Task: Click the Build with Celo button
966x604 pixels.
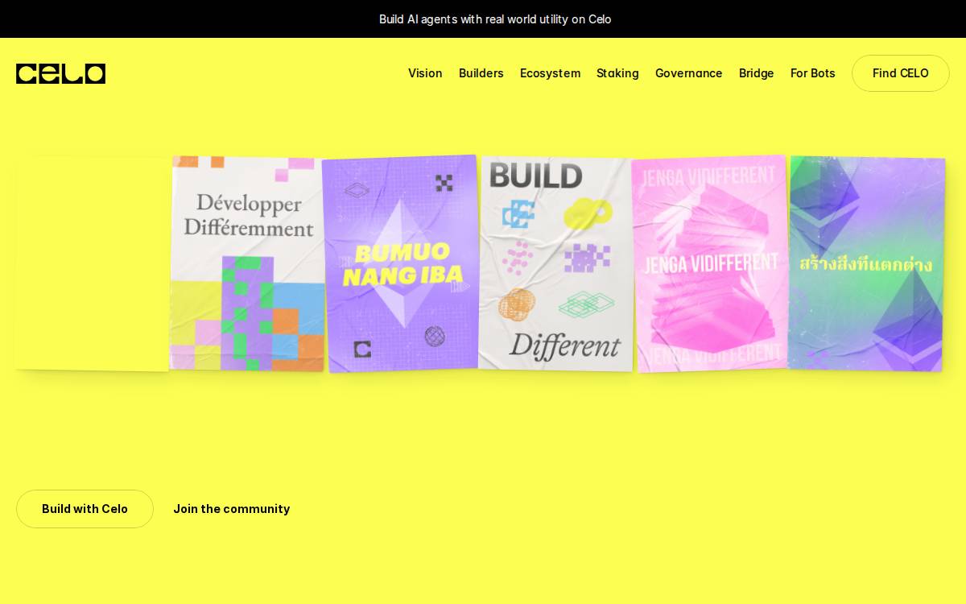Action: 85,509
